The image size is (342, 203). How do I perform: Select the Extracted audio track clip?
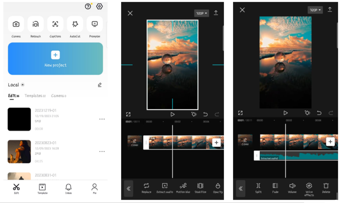pos(296,156)
